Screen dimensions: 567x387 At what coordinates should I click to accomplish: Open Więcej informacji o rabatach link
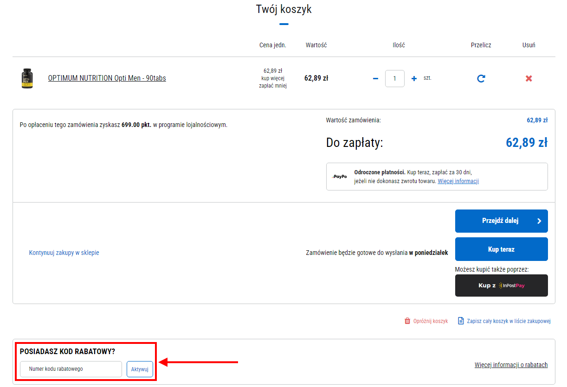click(511, 365)
